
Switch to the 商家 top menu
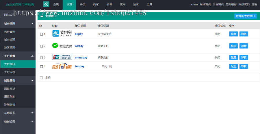point(96,4)
